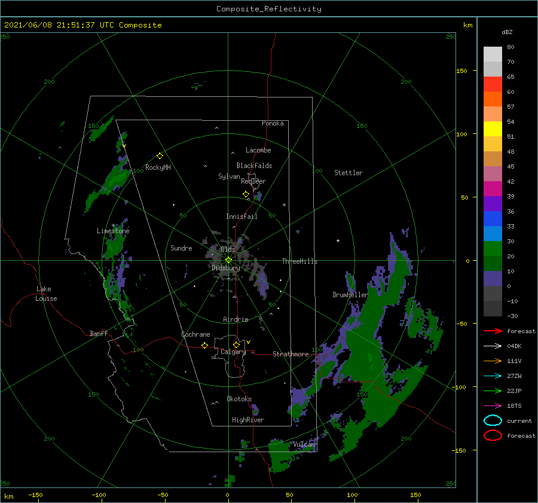Click the RockyMH label
Viewport: 538px width, 503px height.
coord(158,167)
